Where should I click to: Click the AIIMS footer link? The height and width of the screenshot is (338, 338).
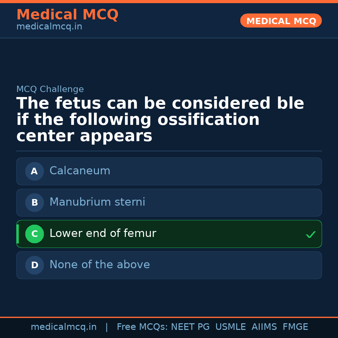(264, 326)
